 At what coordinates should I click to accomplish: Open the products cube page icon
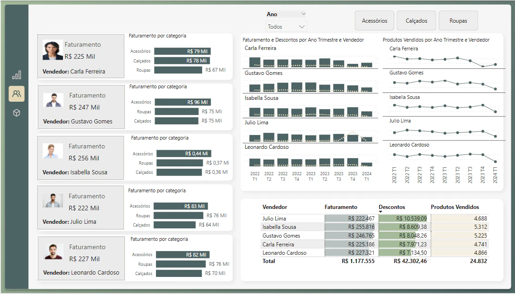(16, 113)
